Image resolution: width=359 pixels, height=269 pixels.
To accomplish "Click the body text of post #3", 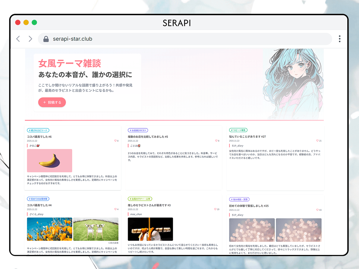I will 174,248.
